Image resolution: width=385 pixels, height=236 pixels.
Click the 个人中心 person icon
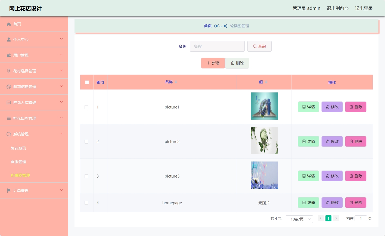click(9, 39)
